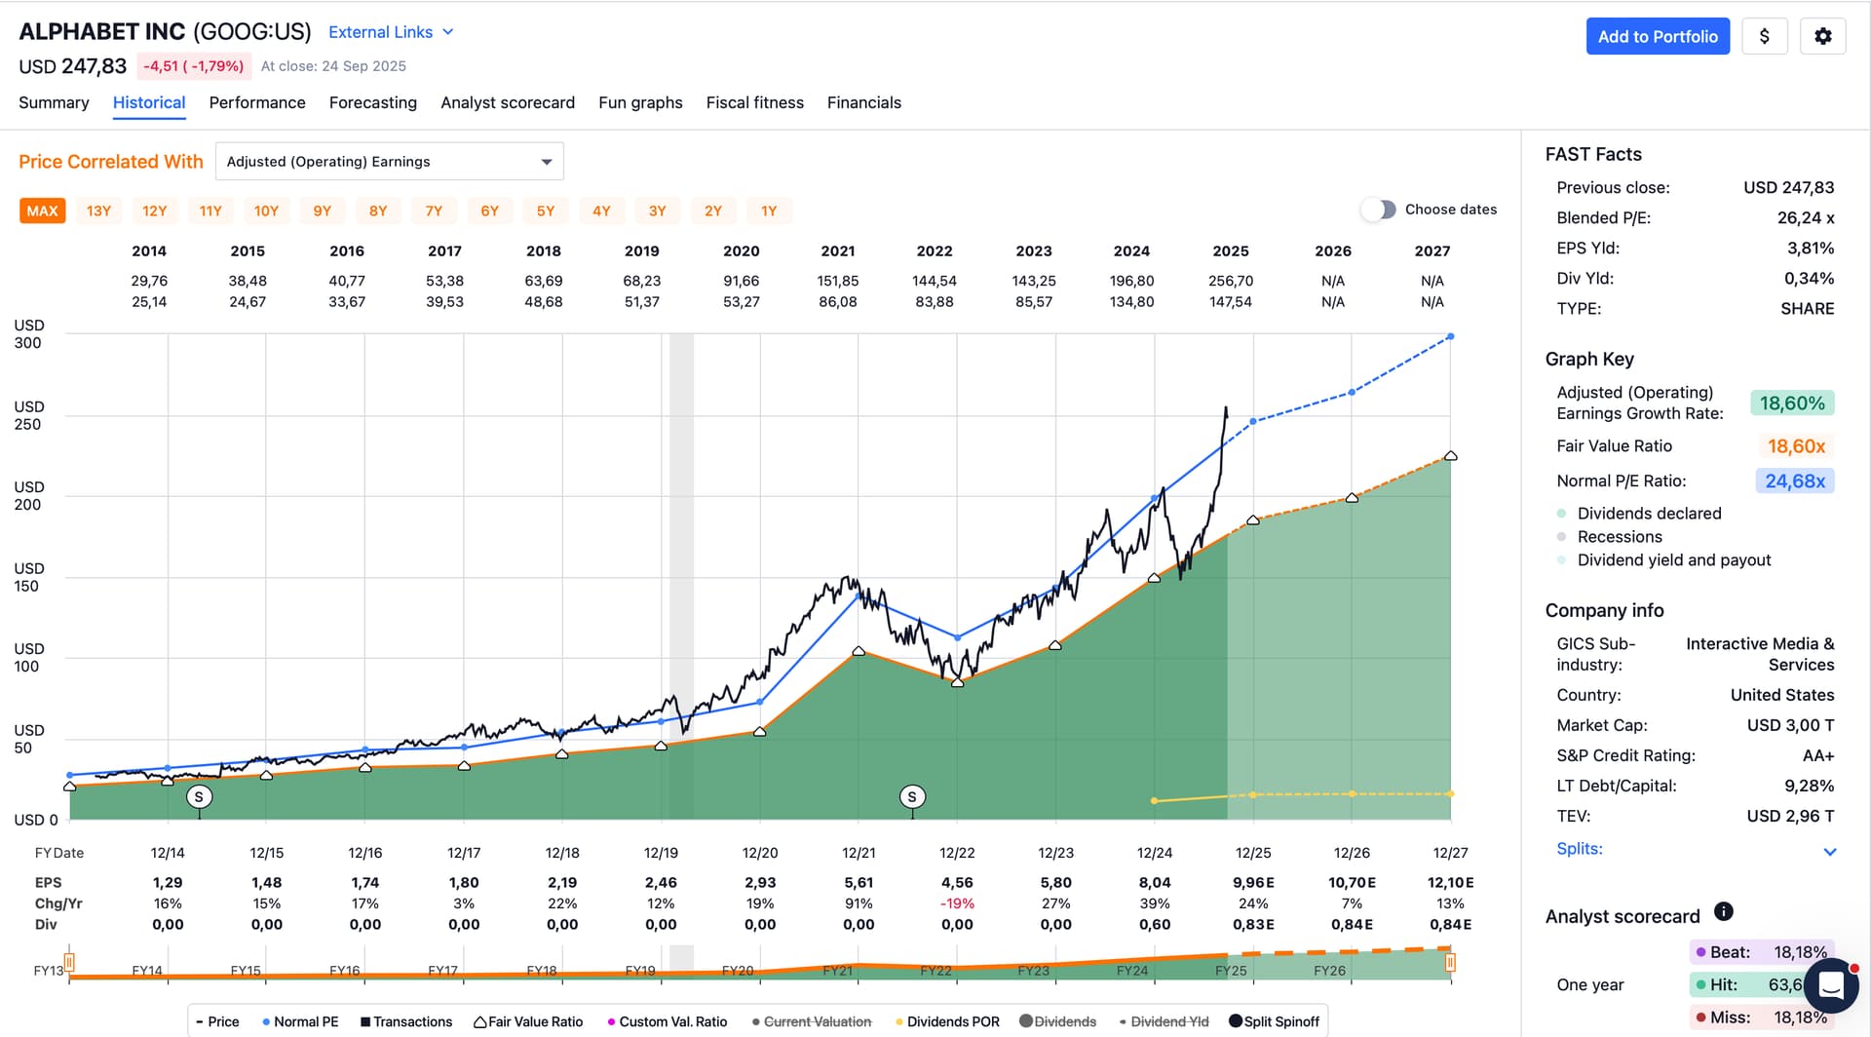Open the Fiscal fitness tab
The image size is (1871, 1037).
pos(754,103)
